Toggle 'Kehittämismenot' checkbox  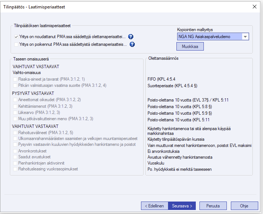[15, 106]
